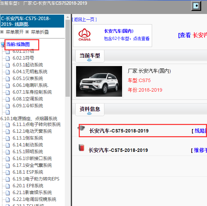The height and width of the screenshot is (206, 207).
Task: Click the panel toggle arrow icon at top right
Action: 196,6
